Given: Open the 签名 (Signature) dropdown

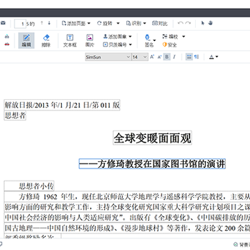Looking at the screenshot, I should (149, 40).
